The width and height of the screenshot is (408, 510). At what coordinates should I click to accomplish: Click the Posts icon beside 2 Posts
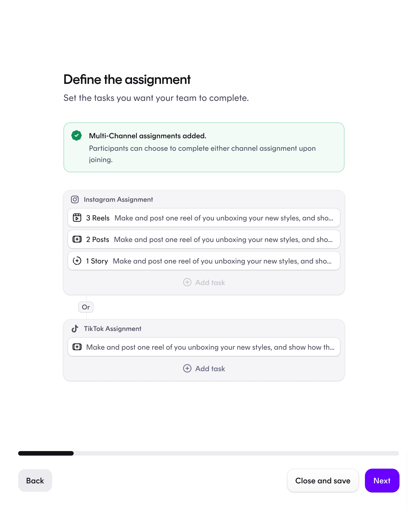point(77,239)
